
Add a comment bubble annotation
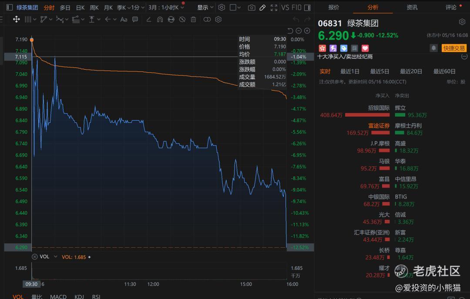pos(135,20)
